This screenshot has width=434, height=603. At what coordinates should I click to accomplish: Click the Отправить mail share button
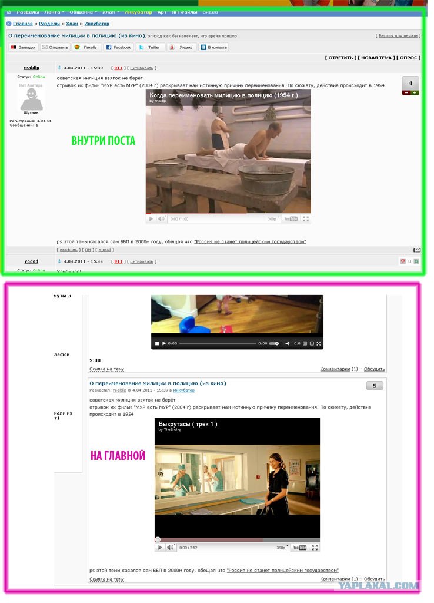point(55,47)
